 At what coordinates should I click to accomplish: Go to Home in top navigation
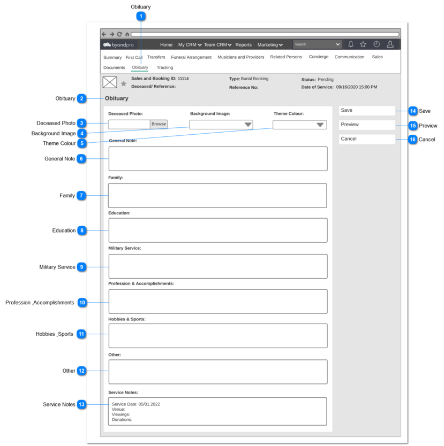coord(166,45)
